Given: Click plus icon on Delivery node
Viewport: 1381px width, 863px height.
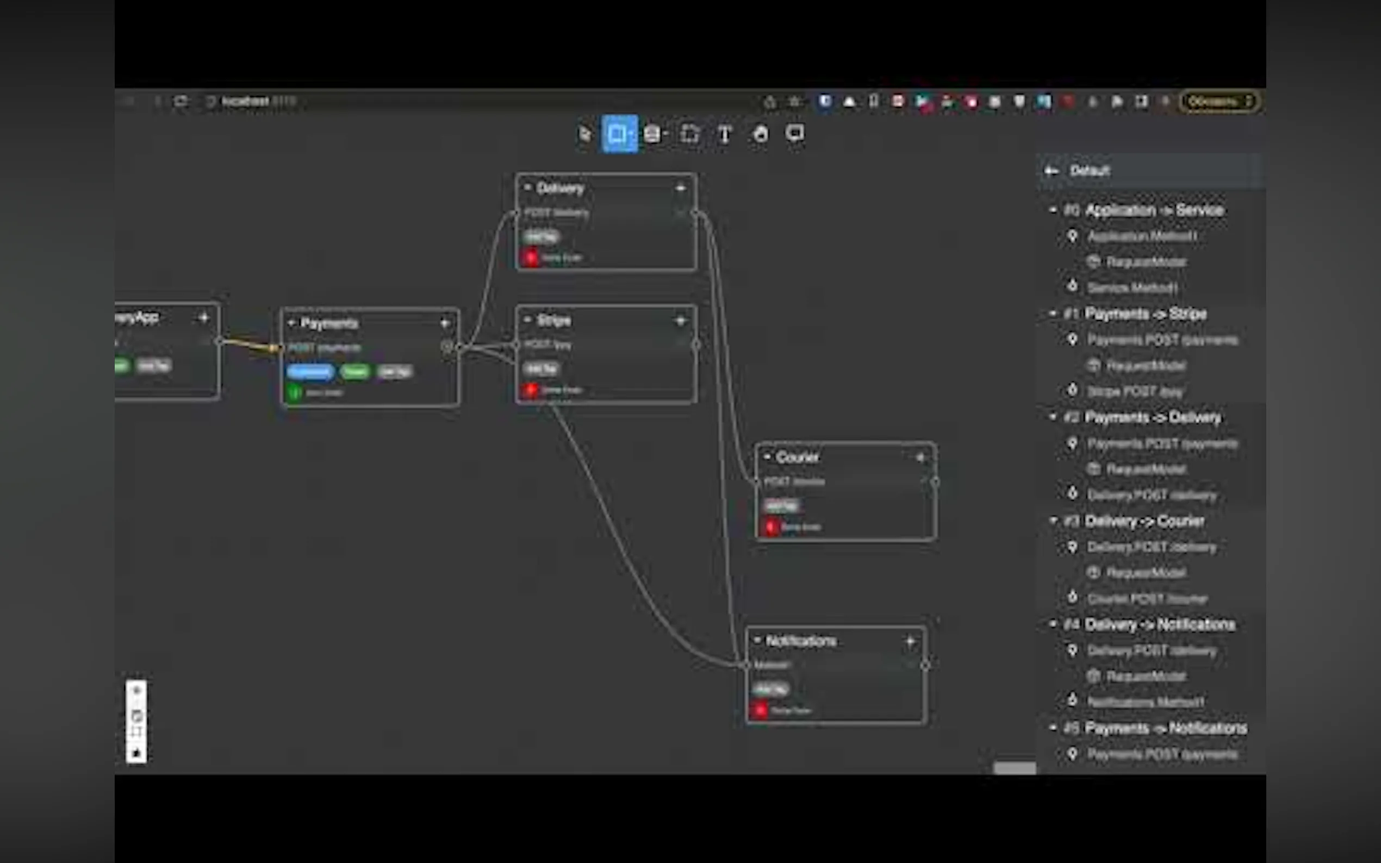Looking at the screenshot, I should [x=681, y=189].
